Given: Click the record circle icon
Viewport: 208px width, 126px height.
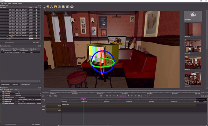Looking at the screenshot, I should pos(142,96).
